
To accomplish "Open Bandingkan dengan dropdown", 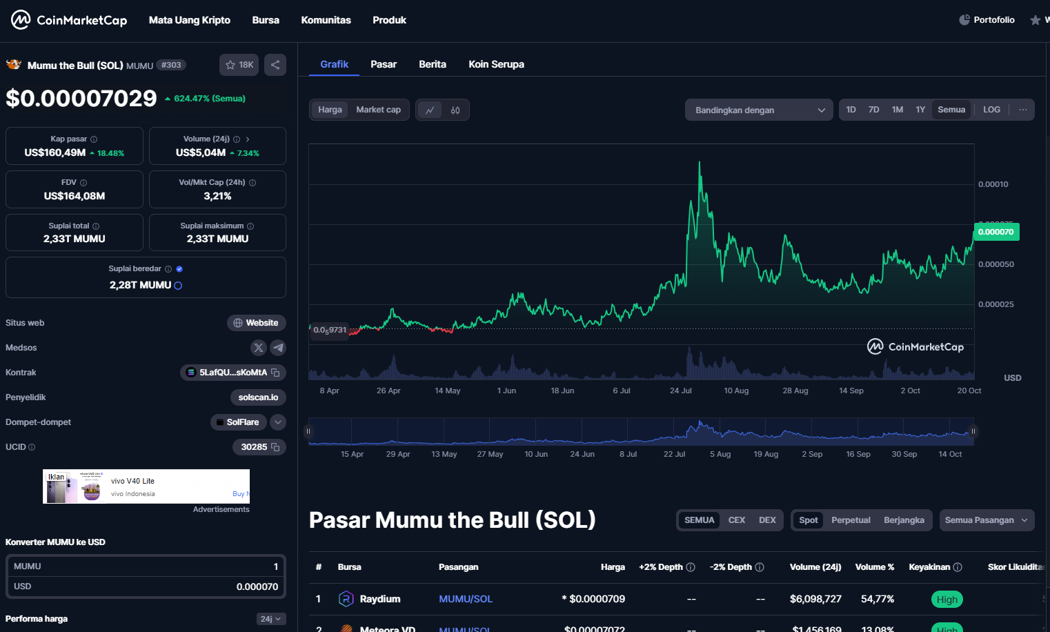I will point(759,110).
